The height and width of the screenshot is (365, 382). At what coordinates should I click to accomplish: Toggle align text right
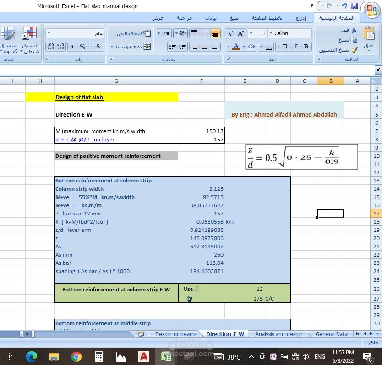[194, 47]
